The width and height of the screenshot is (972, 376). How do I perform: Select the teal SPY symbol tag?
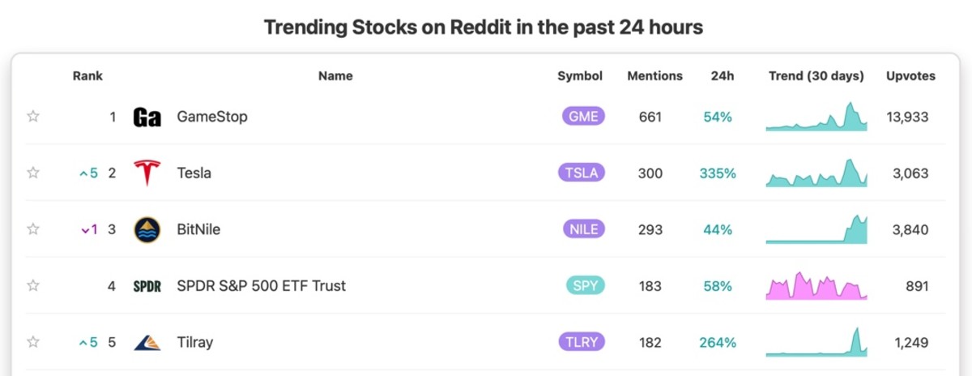click(x=583, y=286)
